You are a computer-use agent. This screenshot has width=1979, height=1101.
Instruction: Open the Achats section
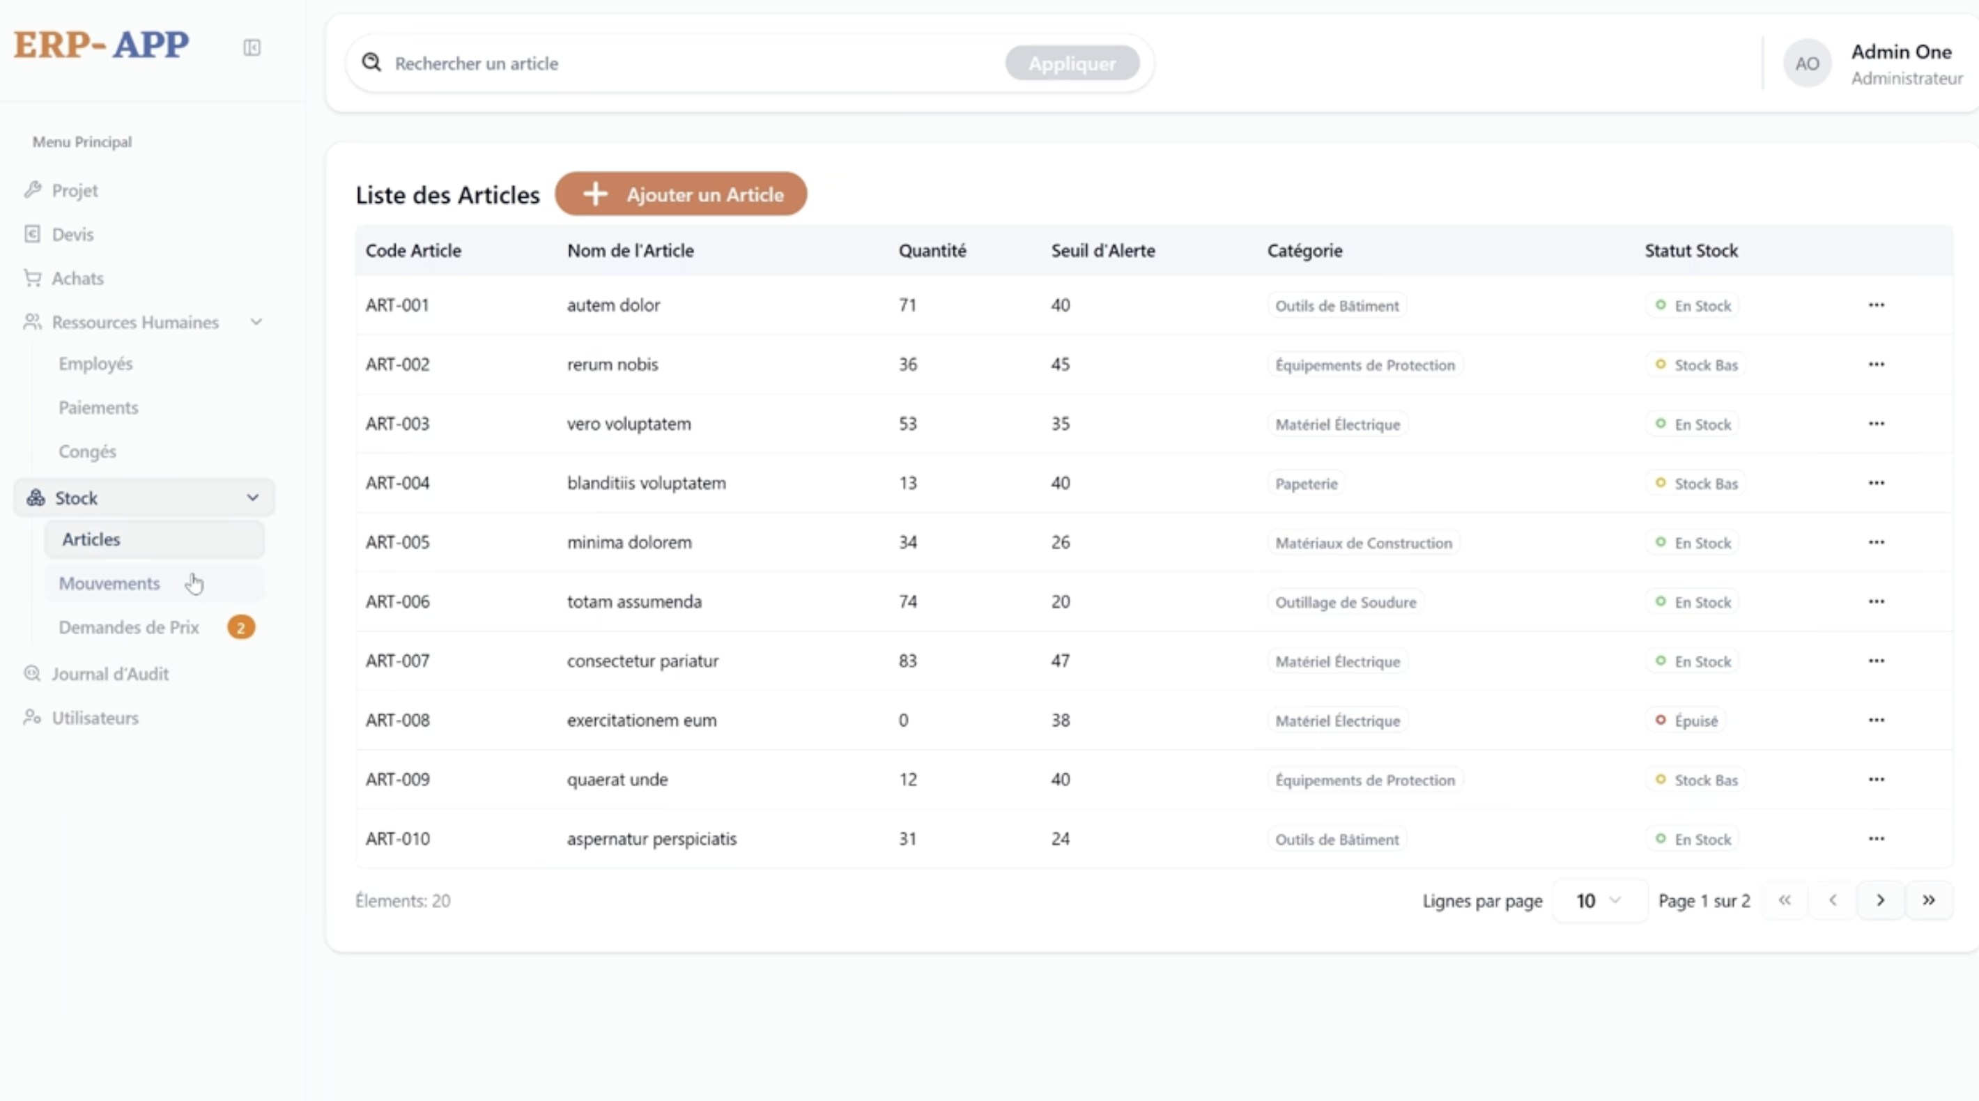(77, 278)
